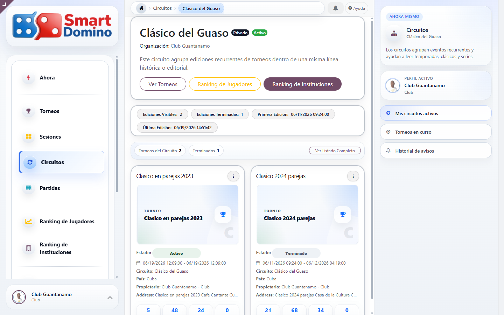Select Circuitos in the sidebar
The height and width of the screenshot is (315, 504).
pyautogui.click(x=62, y=162)
